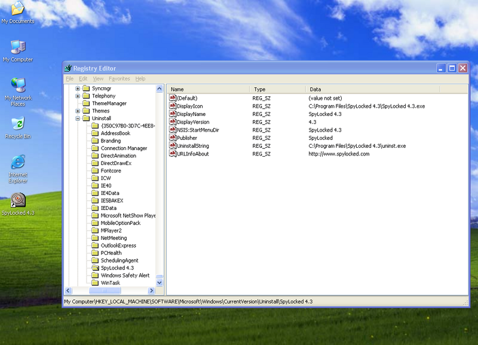Open the View menu
This screenshot has width=478, height=345.
[98, 78]
